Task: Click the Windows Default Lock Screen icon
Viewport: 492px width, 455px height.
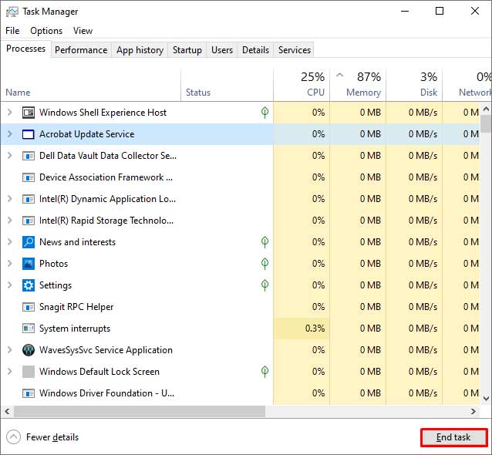Action: 29,372
